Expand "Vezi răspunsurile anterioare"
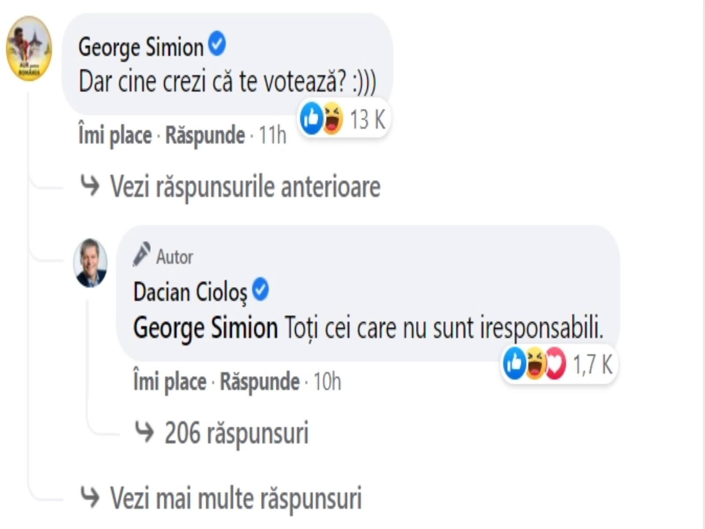Screen dimensions: 705x529 click(245, 186)
